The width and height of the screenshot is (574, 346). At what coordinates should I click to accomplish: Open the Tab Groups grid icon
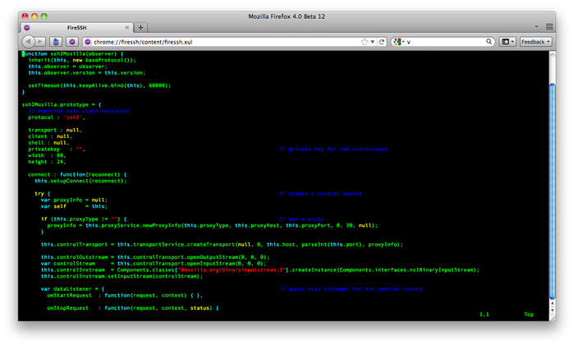549,27
